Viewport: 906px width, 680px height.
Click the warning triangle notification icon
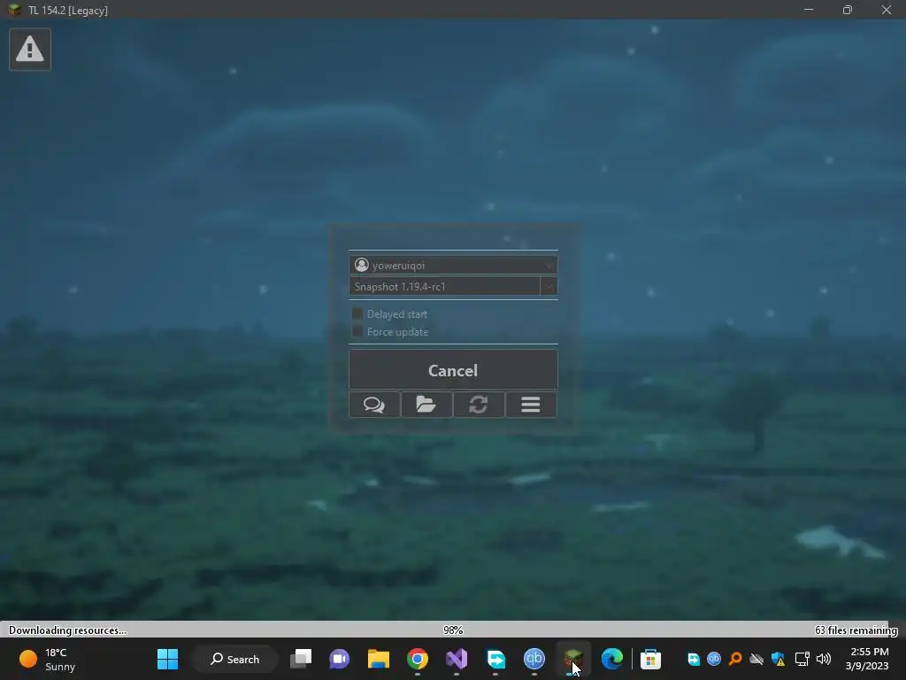pos(30,50)
